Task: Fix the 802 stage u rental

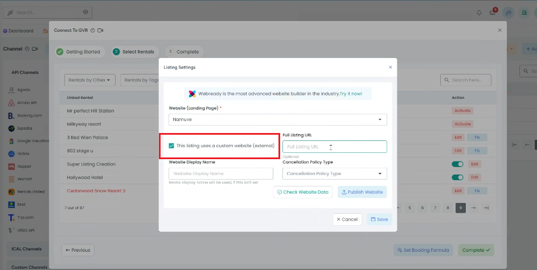Action: tap(477, 151)
